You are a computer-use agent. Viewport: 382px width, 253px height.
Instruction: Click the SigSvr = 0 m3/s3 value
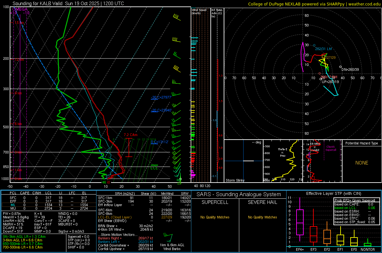coord(71,232)
